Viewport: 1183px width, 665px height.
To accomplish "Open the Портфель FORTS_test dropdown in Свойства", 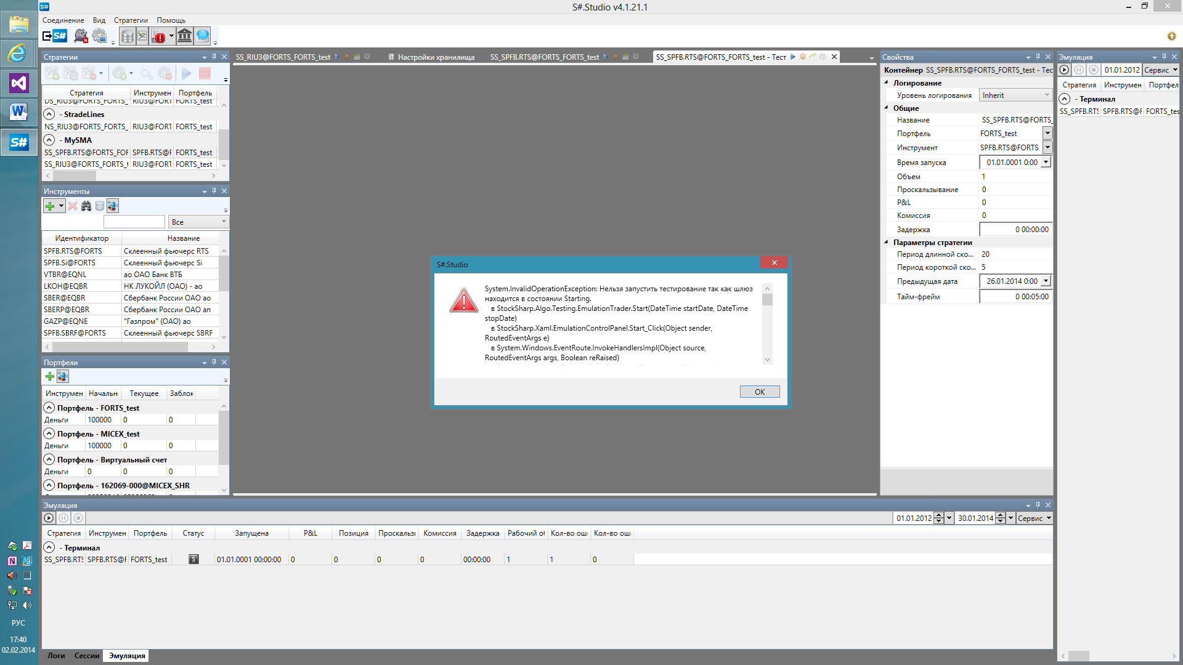I will click(1047, 133).
